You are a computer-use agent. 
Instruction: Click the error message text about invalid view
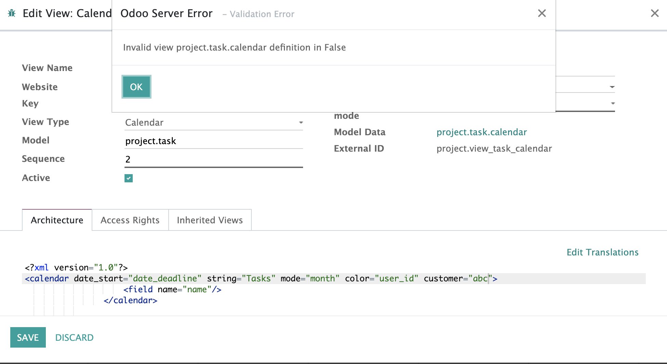[234, 47]
